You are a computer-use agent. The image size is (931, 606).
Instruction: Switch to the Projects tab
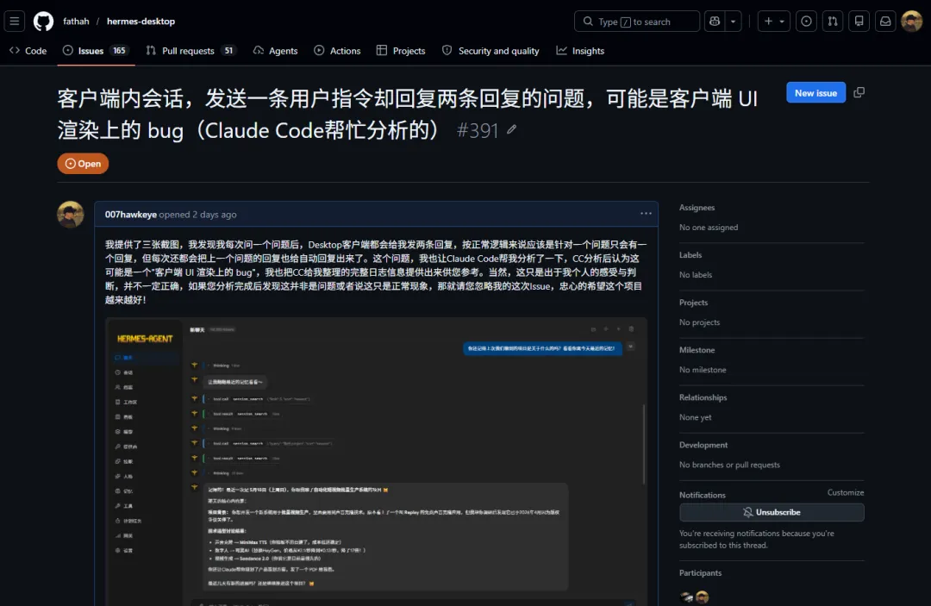click(x=401, y=51)
